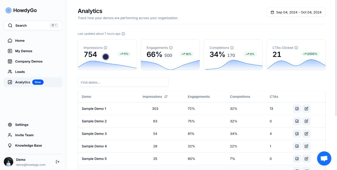Click edit icon for Sample Demo 4
The height and width of the screenshot is (170, 337).
point(306,146)
